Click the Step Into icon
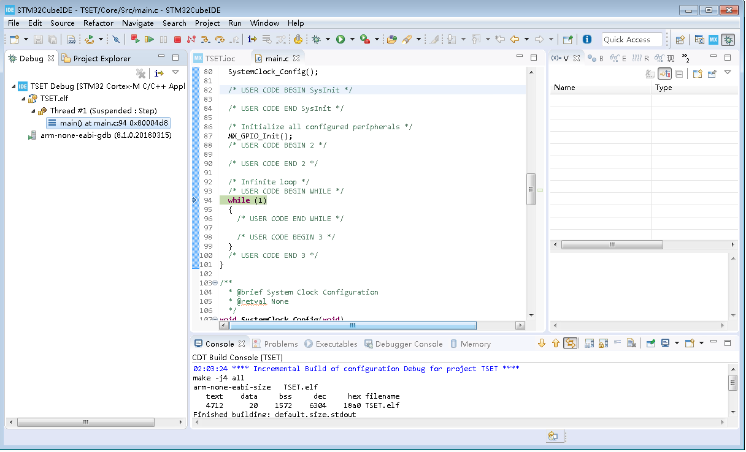Screen dimensions: 746x452 [x=206, y=39]
